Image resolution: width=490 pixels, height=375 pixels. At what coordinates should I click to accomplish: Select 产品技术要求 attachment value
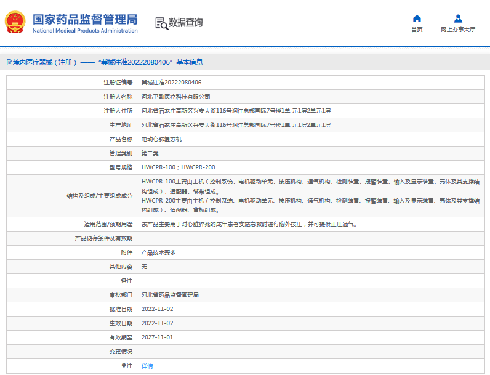158,252
